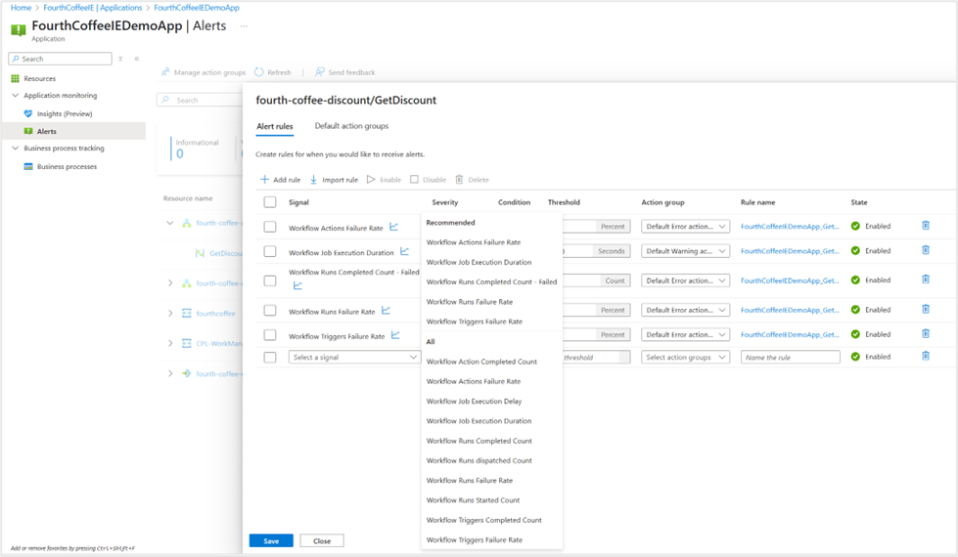Click the ellipsis next to the Alerts title

point(244,26)
